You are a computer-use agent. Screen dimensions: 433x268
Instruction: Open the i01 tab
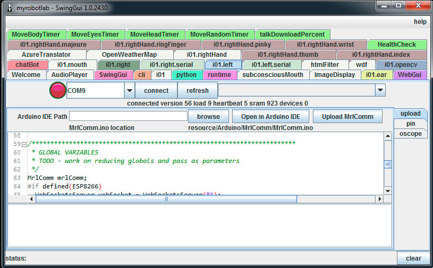tap(160, 75)
